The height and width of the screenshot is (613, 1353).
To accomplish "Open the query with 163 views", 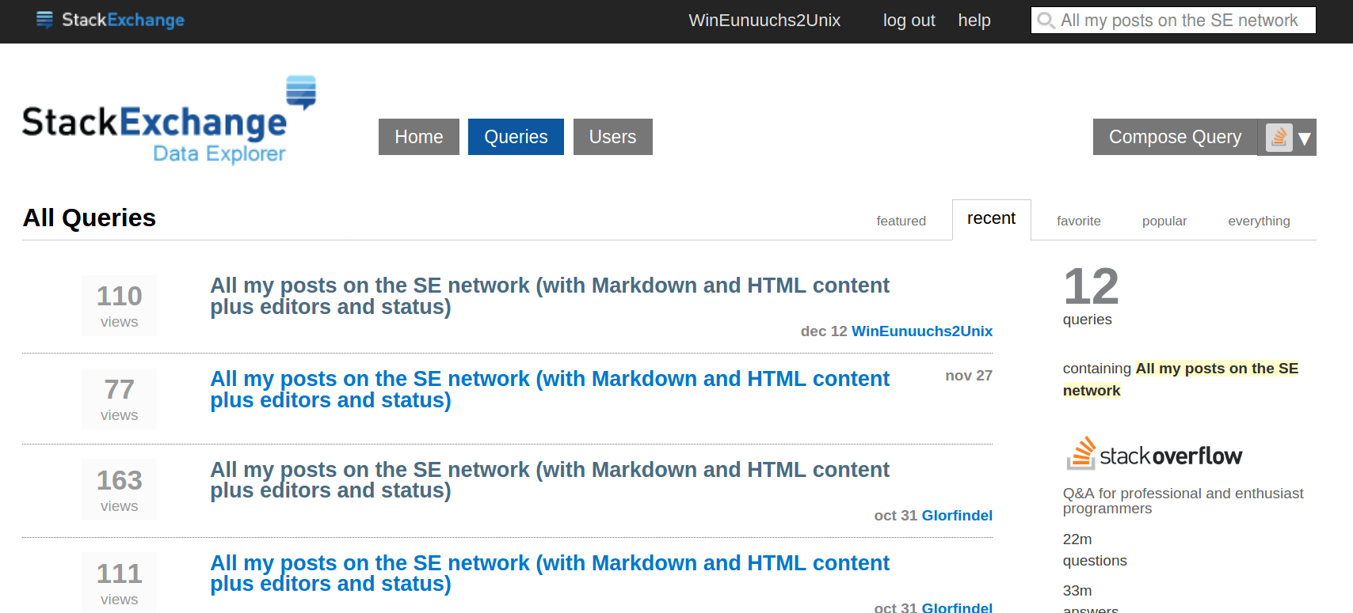I will 550,480.
